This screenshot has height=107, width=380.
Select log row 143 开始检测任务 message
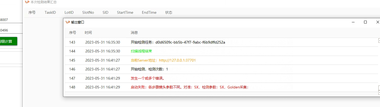(178, 42)
